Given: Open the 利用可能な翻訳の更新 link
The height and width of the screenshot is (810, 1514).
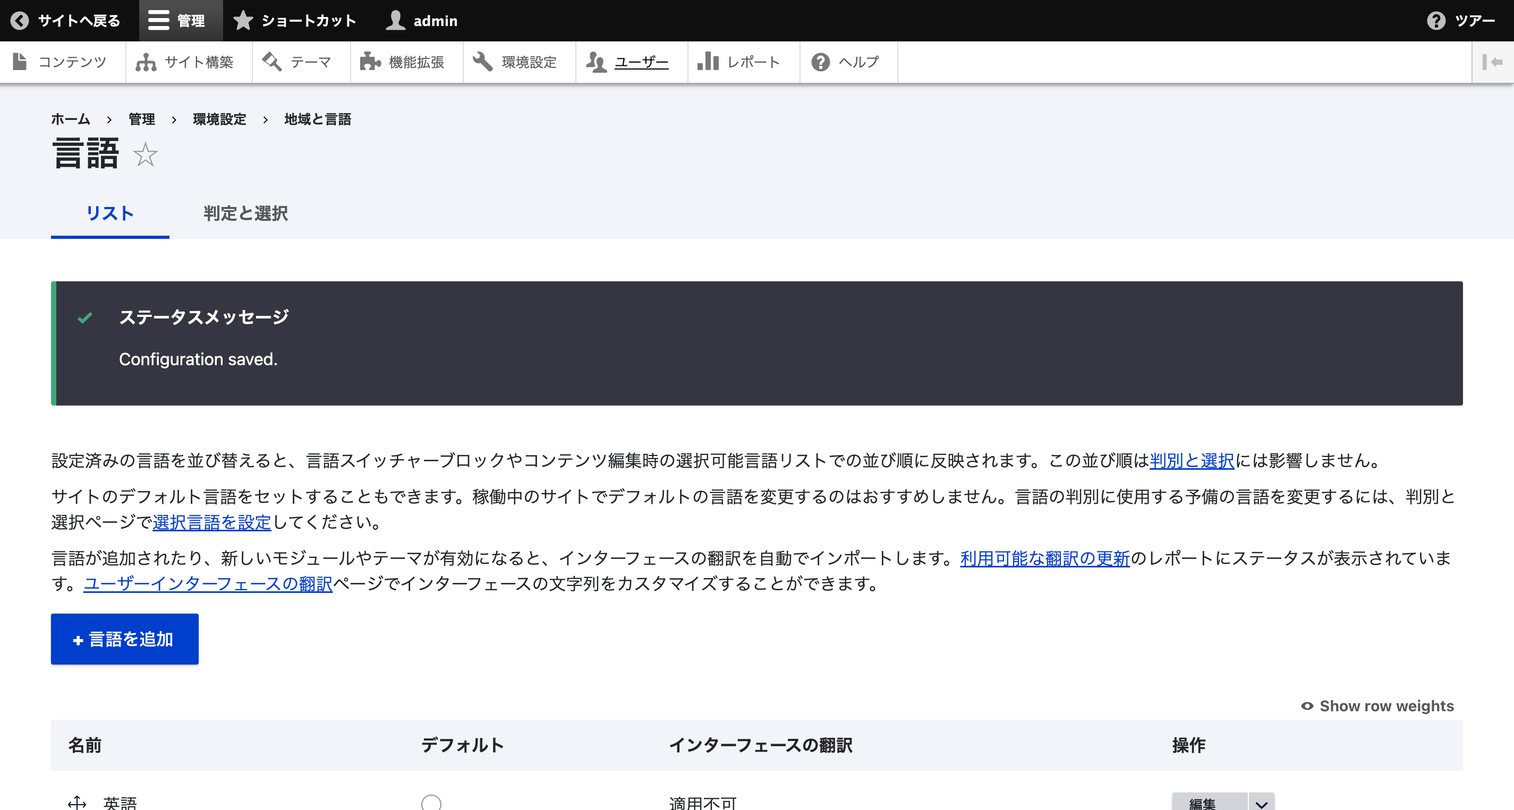Looking at the screenshot, I should pos(1044,558).
